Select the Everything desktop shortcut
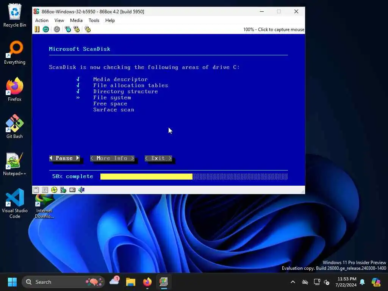The width and height of the screenshot is (388, 291). (x=15, y=52)
